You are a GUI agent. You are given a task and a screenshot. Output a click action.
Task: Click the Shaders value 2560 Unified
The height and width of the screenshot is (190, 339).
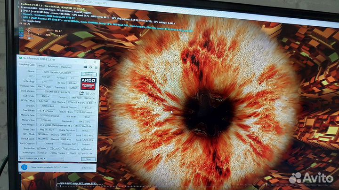point(48,106)
